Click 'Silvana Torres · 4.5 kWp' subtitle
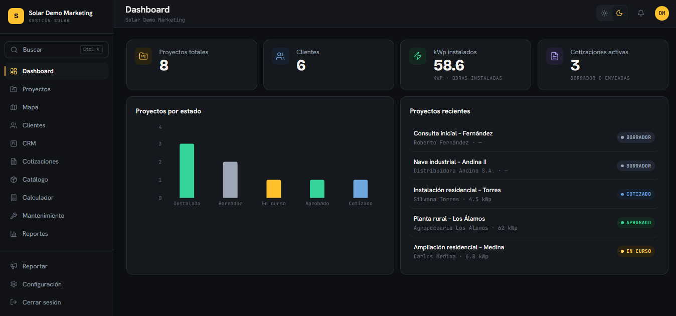 (452, 200)
